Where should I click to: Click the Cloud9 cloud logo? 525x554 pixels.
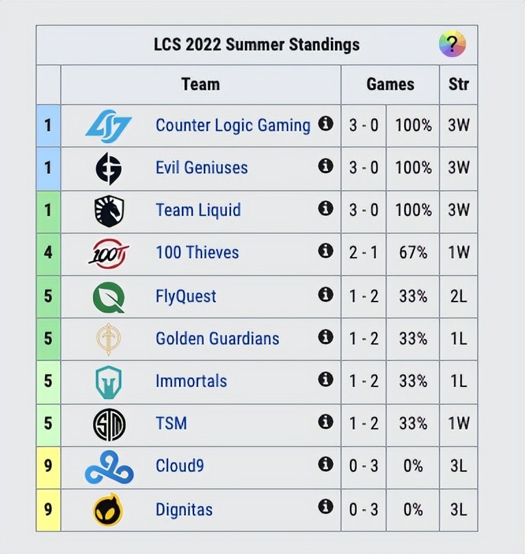click(109, 467)
